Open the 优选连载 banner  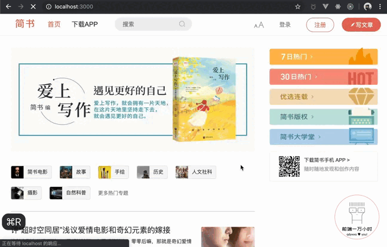tap(324, 97)
